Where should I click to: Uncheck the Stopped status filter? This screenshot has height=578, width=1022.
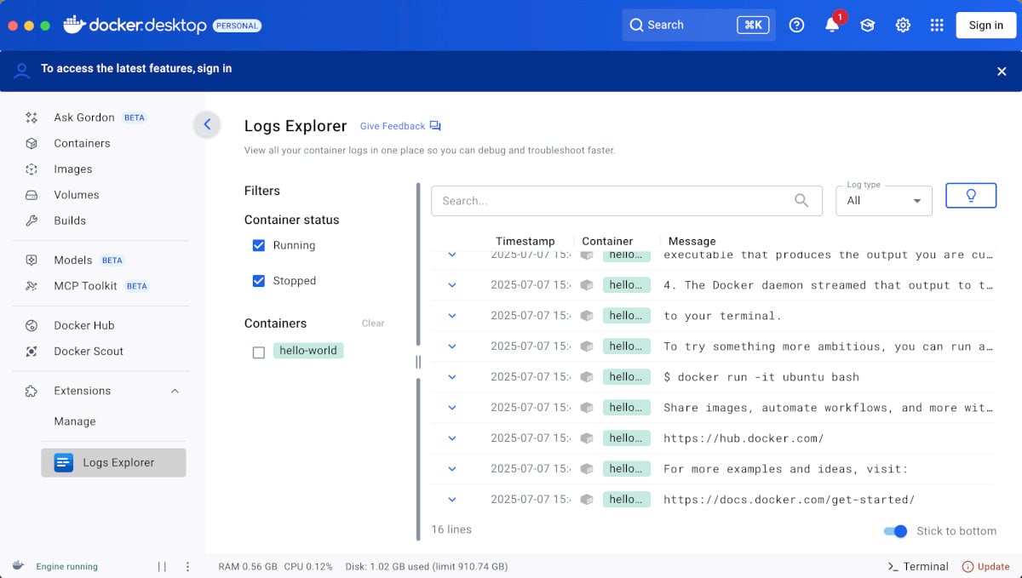tap(259, 281)
